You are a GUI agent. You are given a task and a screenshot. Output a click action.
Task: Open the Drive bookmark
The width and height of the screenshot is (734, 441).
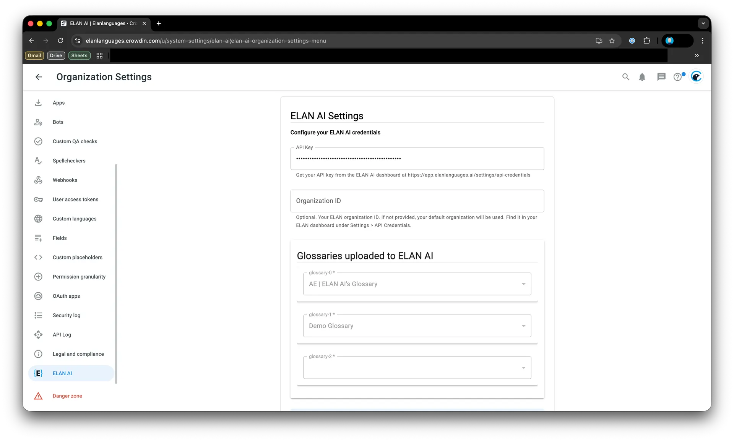pyautogui.click(x=56, y=55)
